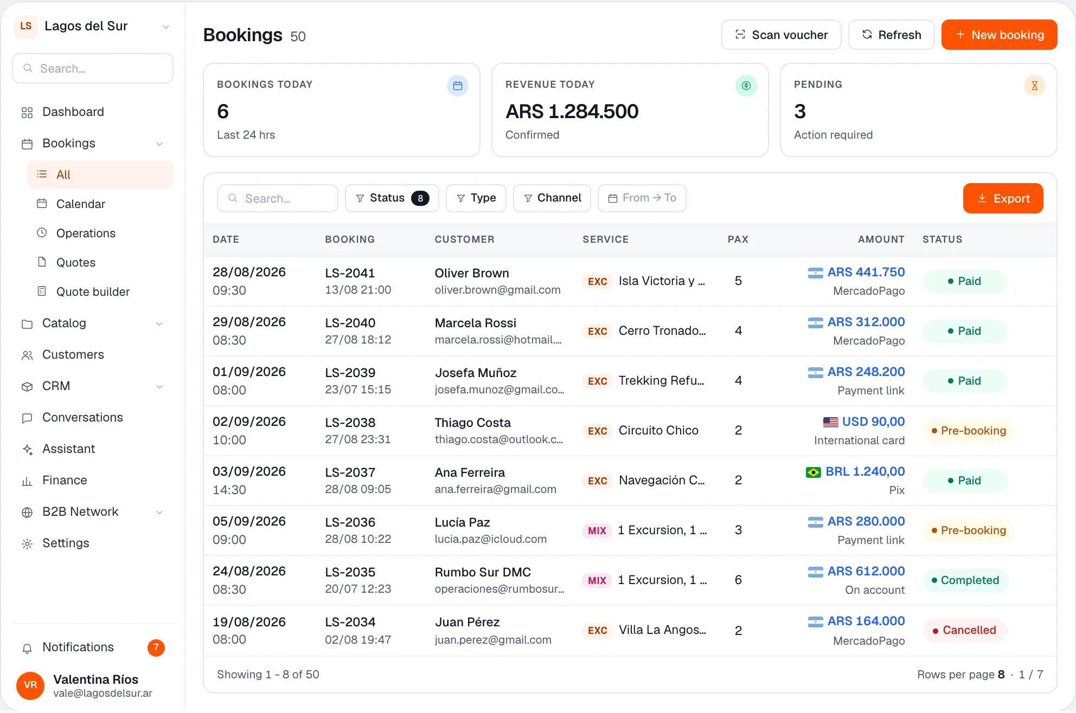Screen dimensions: 1076x713
Task: Click the Conversations chat bubble icon
Action: [27, 418]
